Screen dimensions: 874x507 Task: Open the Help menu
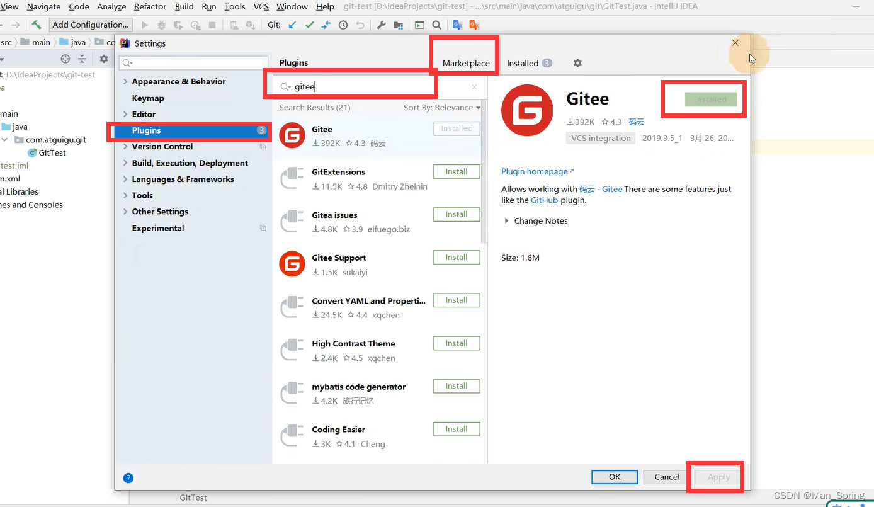coord(325,6)
